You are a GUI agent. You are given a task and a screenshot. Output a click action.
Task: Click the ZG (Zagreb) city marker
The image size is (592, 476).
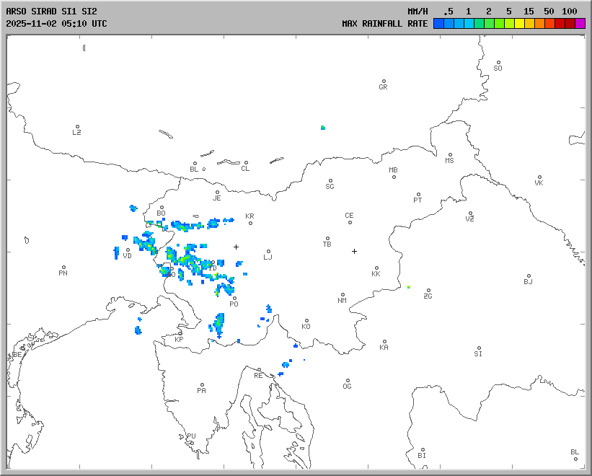click(428, 291)
